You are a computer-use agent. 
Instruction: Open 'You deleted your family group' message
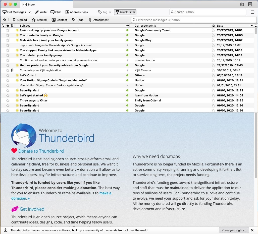coord(41,55)
